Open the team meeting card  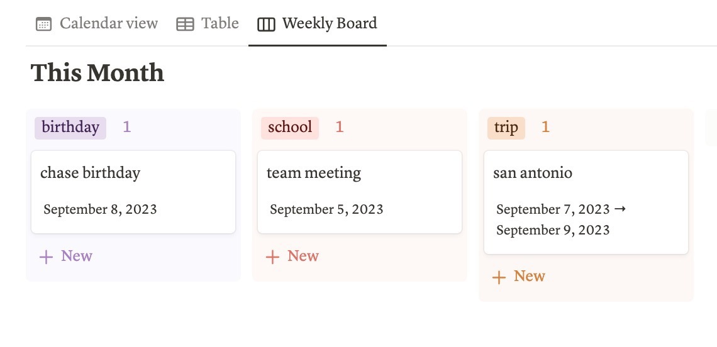point(359,192)
